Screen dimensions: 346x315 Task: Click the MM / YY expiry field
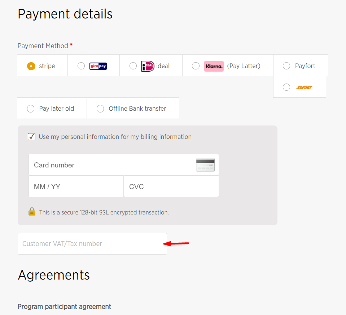[x=76, y=187]
